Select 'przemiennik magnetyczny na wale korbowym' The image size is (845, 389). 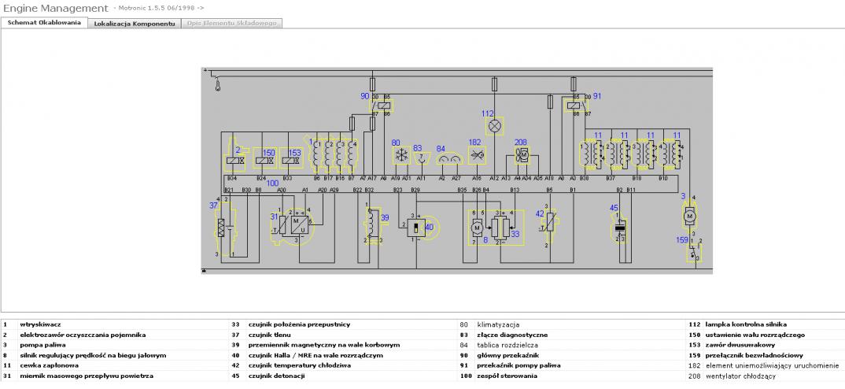point(324,346)
